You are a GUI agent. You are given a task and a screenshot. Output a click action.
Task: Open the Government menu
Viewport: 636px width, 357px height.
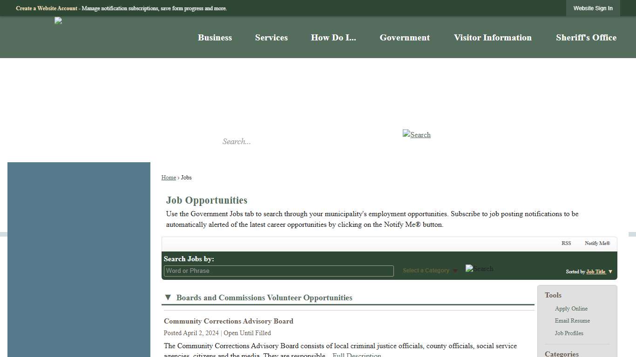(x=405, y=38)
